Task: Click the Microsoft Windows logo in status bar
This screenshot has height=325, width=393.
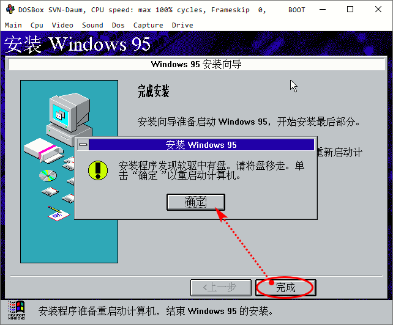Action: point(17,310)
